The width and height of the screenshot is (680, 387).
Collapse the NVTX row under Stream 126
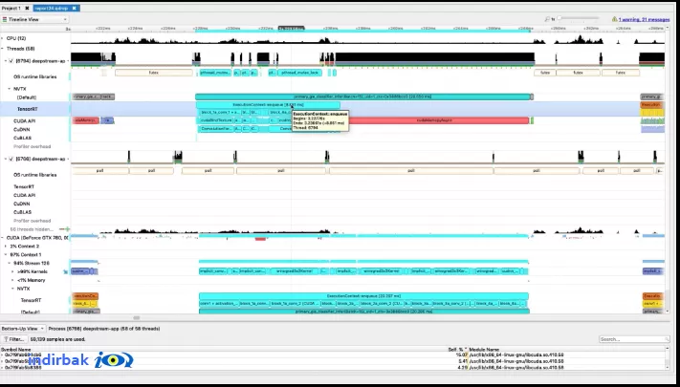(12, 289)
